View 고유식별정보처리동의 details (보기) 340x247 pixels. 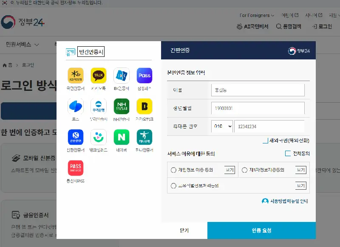pos(301,186)
